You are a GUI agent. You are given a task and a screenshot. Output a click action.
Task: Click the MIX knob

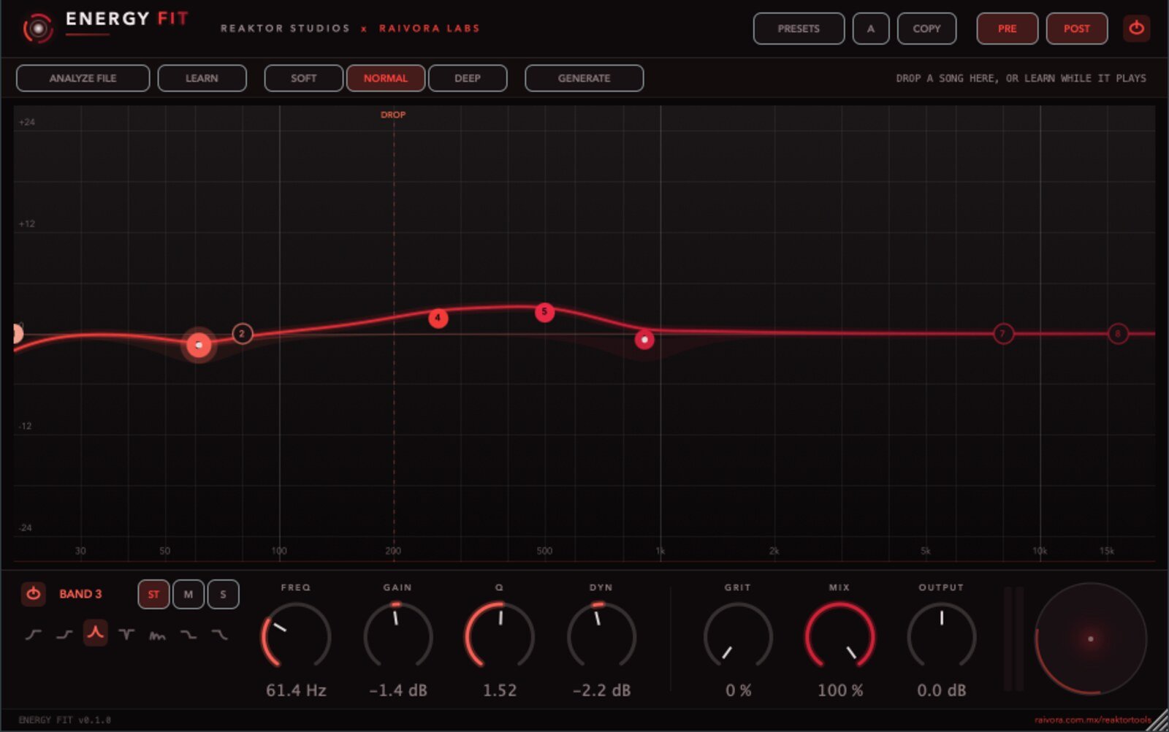click(839, 636)
